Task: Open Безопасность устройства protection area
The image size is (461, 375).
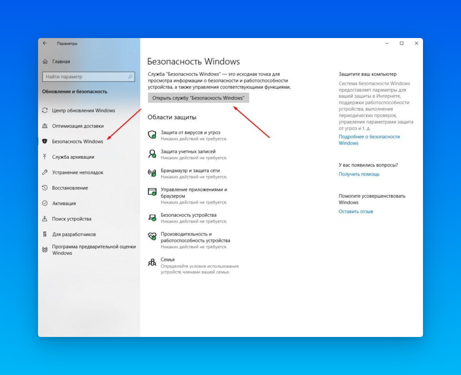Action: [189, 215]
